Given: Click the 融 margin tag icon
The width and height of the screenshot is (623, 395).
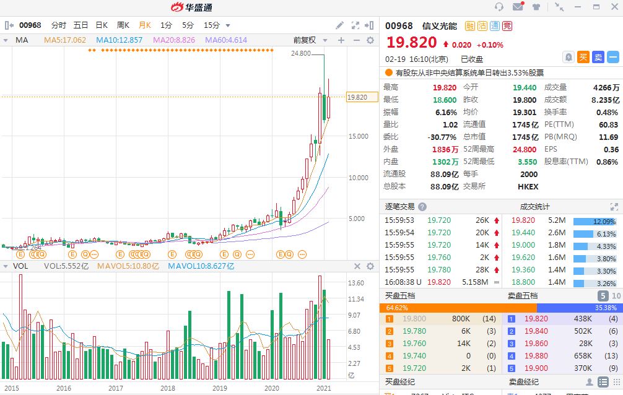Looking at the screenshot, I should [470, 26].
